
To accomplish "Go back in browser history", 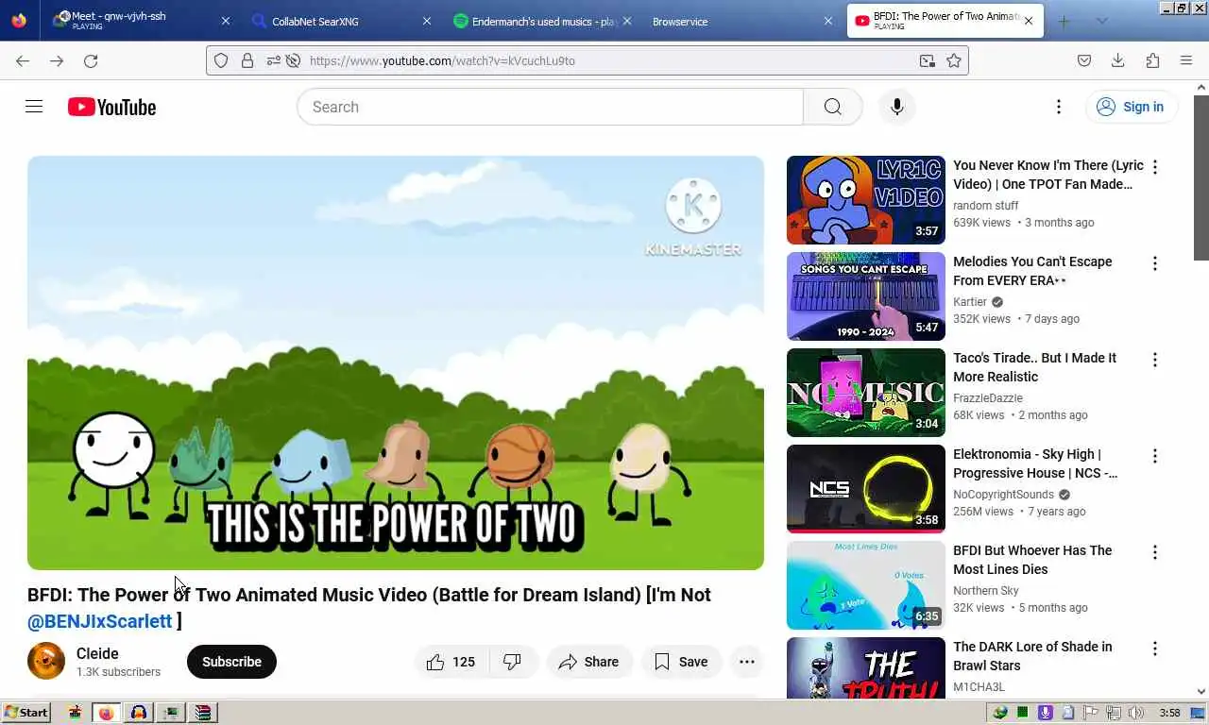I will tap(23, 60).
